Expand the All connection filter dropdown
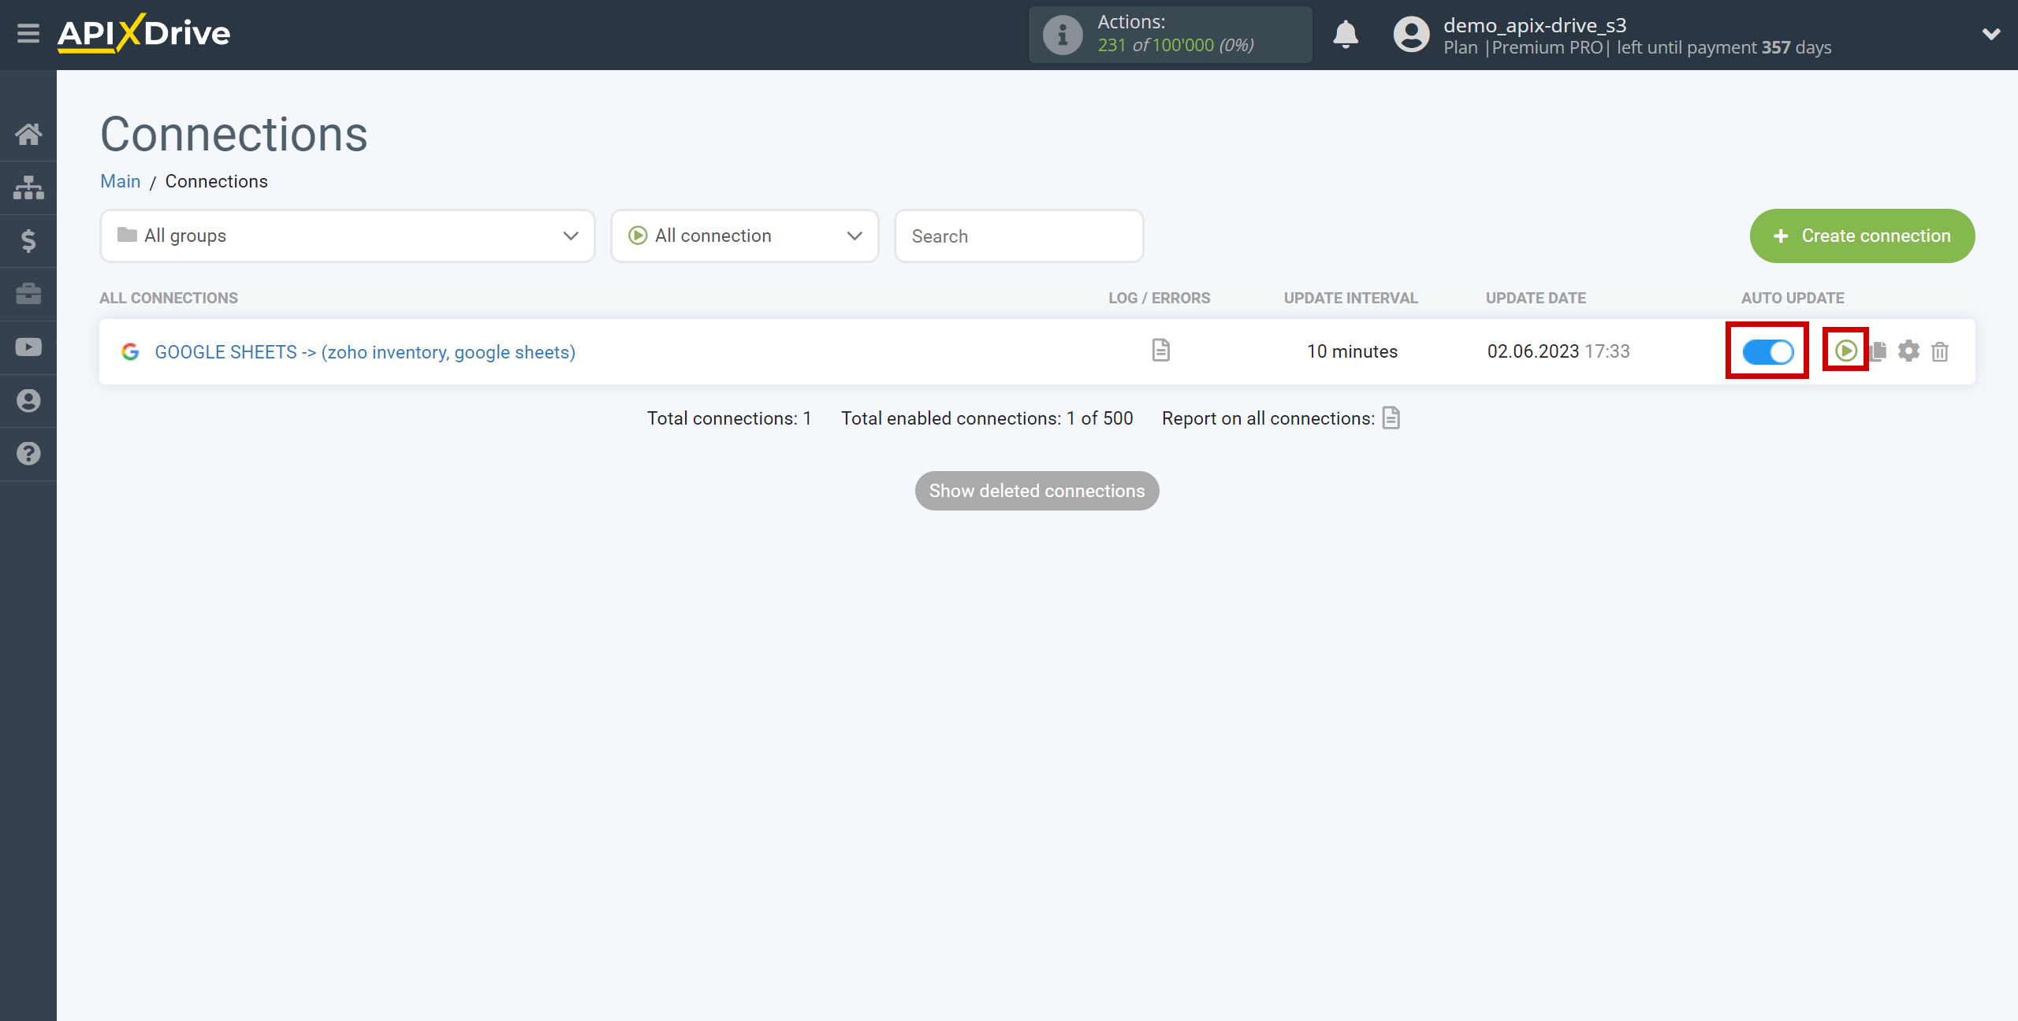 click(x=747, y=236)
